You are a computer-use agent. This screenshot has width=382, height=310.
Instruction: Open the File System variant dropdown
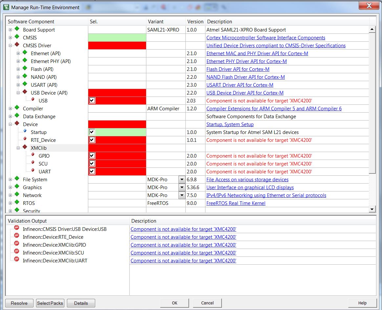tap(182, 179)
